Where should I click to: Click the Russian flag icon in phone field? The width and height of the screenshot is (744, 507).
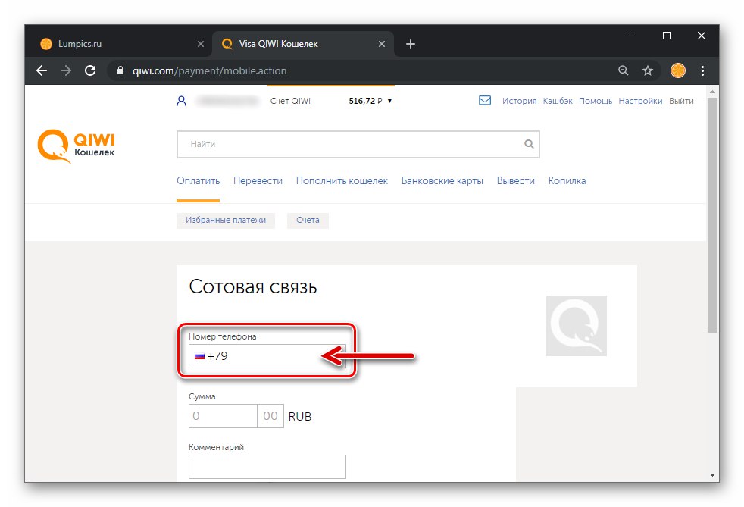click(x=199, y=356)
